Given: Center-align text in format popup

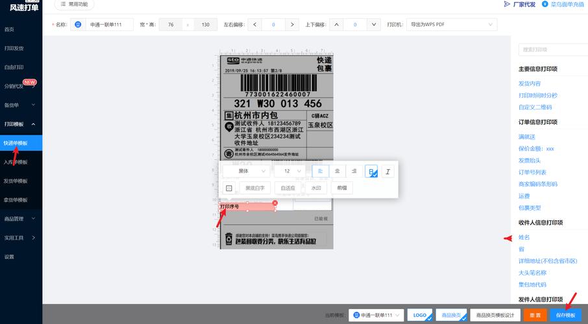Looking at the screenshot, I should coord(337,171).
